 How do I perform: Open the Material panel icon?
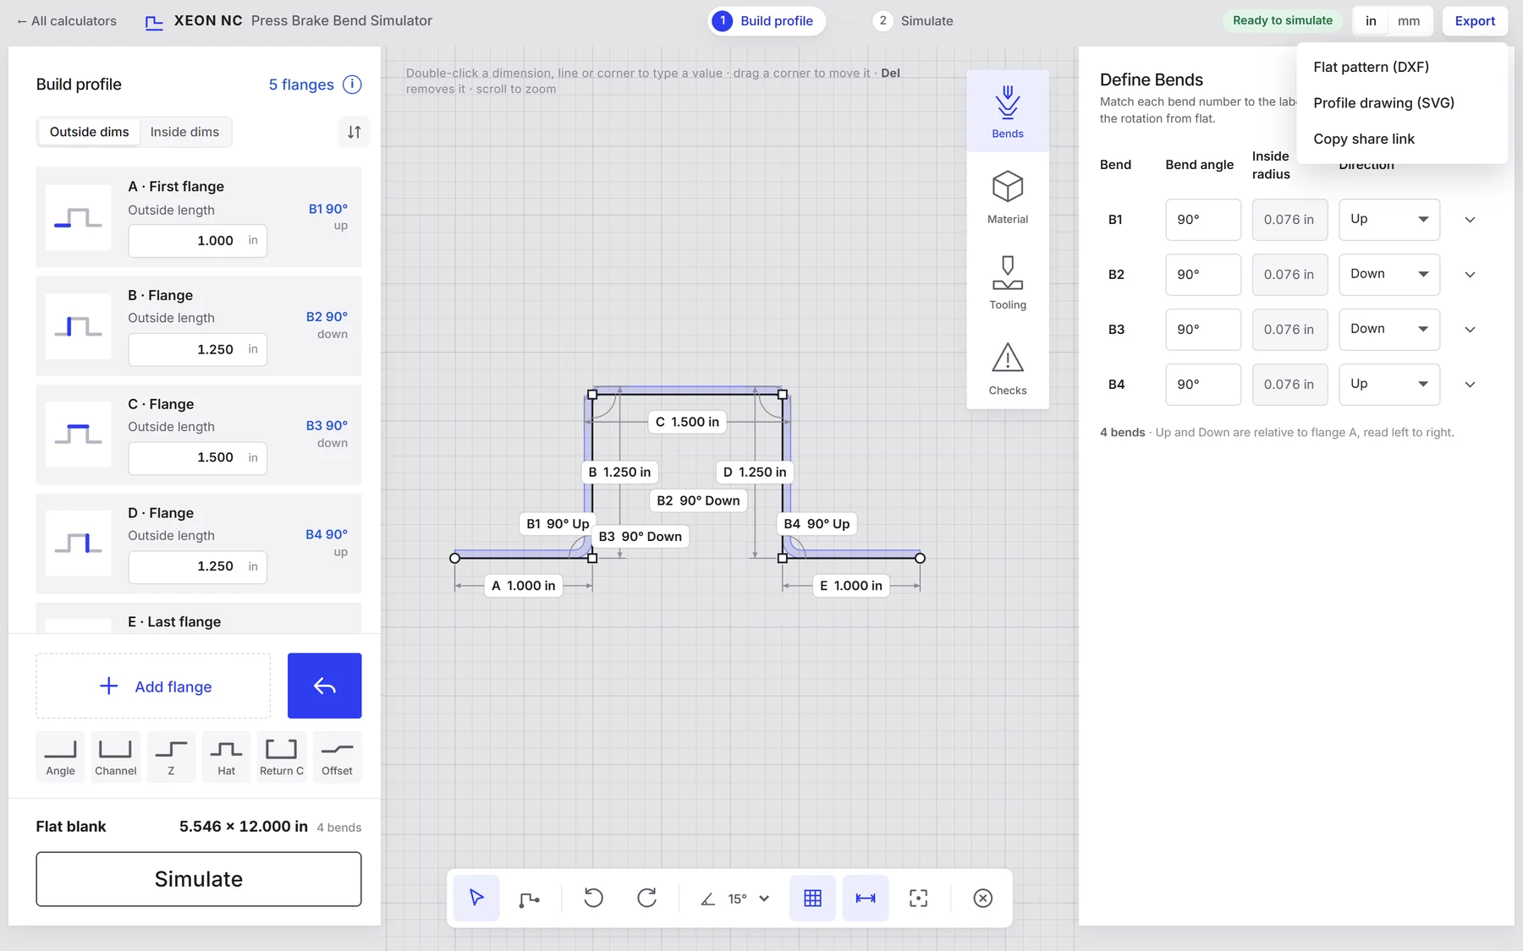(1008, 197)
